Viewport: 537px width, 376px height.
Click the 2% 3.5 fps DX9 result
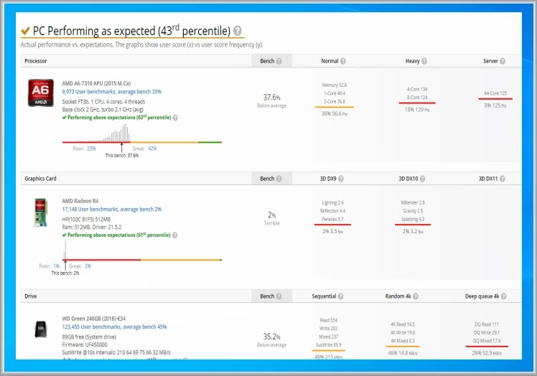click(332, 232)
